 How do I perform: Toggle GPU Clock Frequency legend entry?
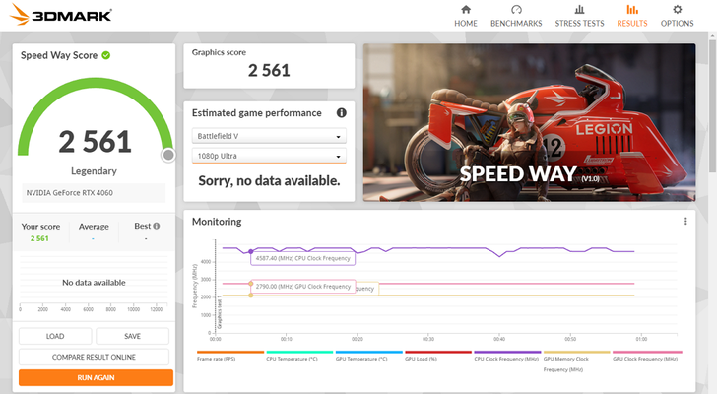[646, 356]
